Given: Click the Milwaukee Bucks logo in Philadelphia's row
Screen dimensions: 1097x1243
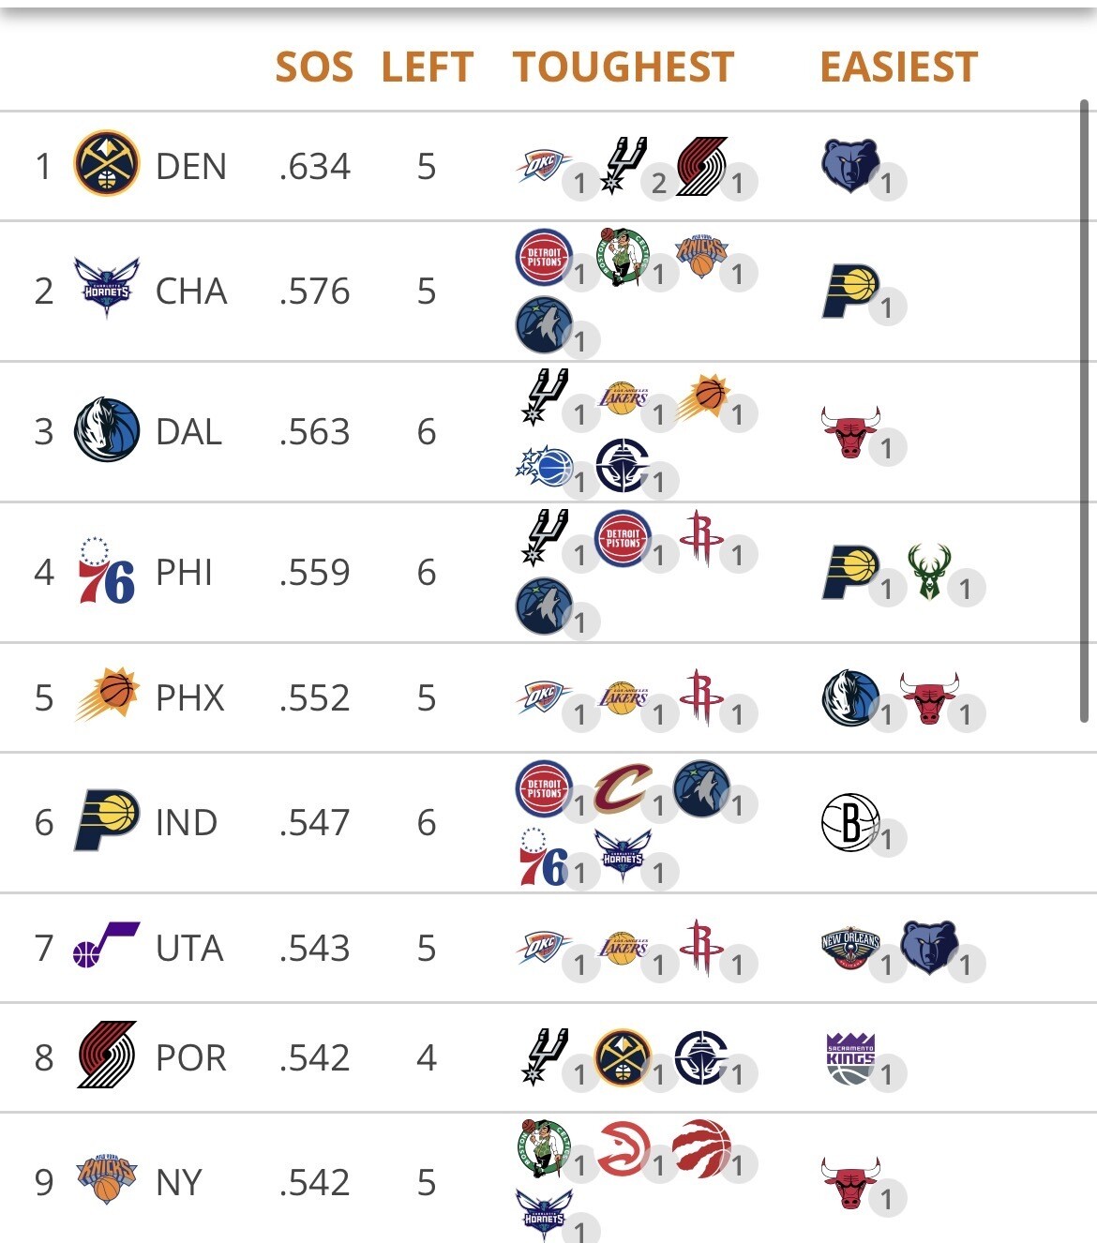Looking at the screenshot, I should [928, 572].
